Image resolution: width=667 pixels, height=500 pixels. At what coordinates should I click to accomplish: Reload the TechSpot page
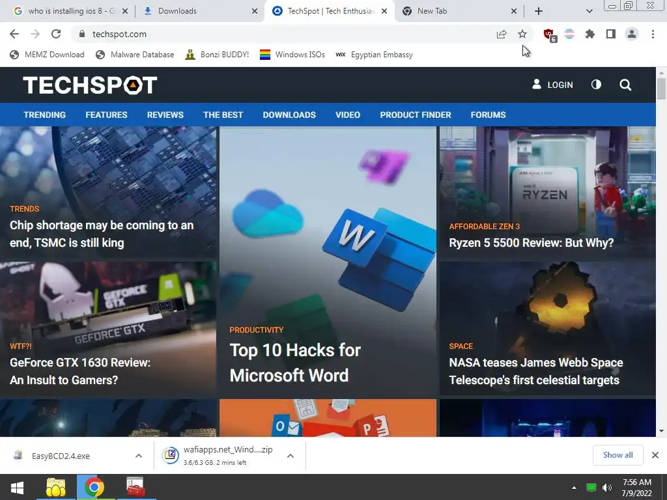pyautogui.click(x=56, y=34)
